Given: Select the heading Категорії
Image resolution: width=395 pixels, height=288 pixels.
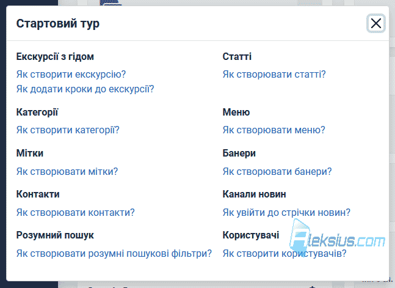Looking at the screenshot, I should [37, 113].
